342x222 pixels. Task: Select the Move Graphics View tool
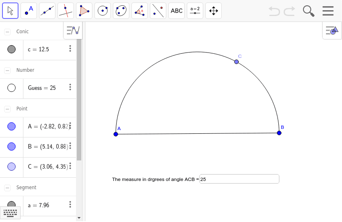click(213, 11)
